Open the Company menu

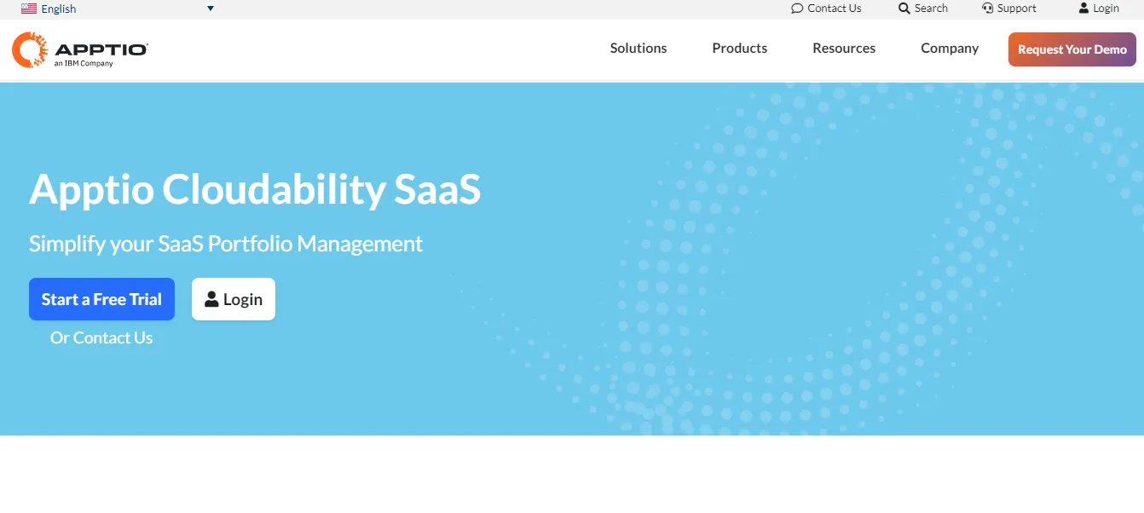(950, 49)
